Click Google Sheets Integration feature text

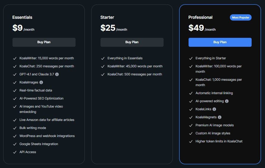(39, 144)
